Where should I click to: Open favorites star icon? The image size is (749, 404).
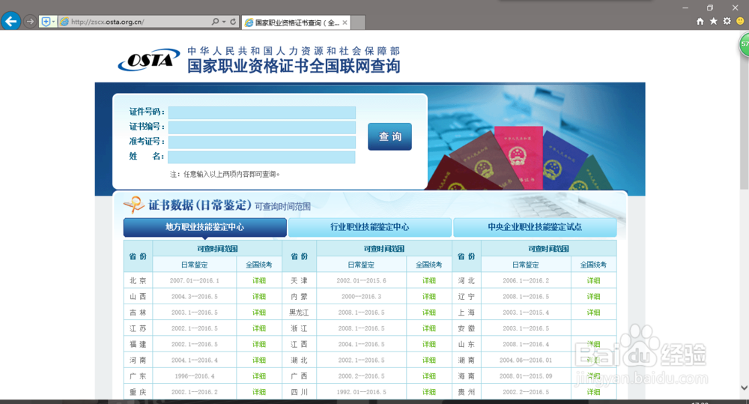[x=714, y=21]
